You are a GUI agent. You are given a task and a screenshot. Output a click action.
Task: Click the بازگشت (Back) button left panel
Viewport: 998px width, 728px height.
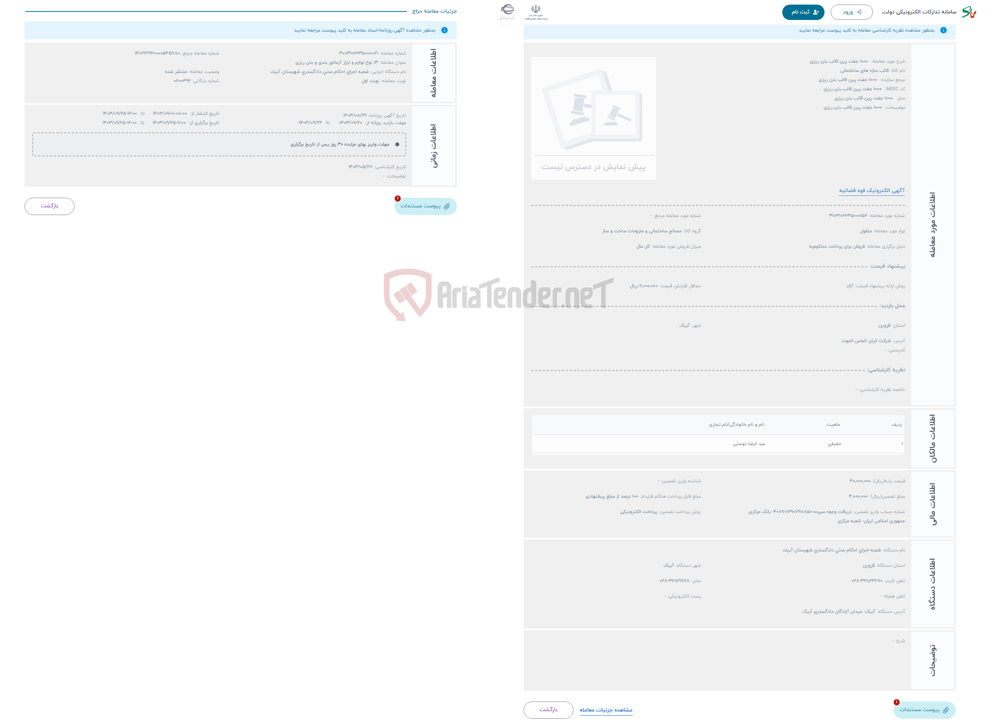tap(50, 205)
